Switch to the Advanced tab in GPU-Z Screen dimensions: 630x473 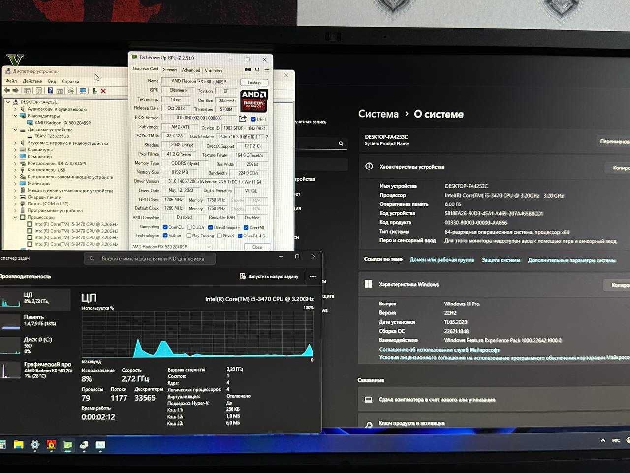point(191,70)
